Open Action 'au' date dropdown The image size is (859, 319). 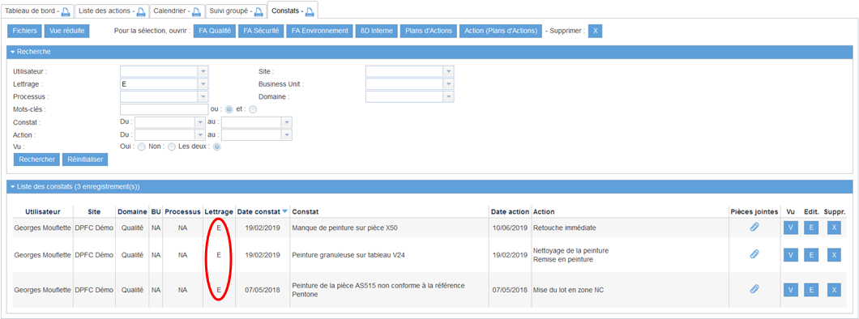tap(287, 134)
